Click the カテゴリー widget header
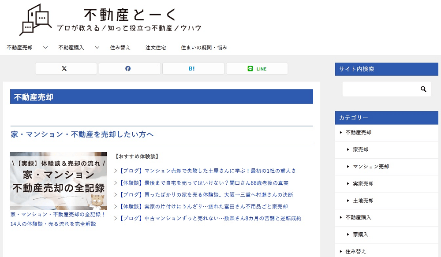The height and width of the screenshot is (257, 441). tap(386, 118)
